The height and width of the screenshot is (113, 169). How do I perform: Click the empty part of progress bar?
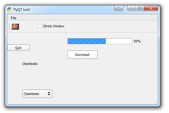point(119,41)
